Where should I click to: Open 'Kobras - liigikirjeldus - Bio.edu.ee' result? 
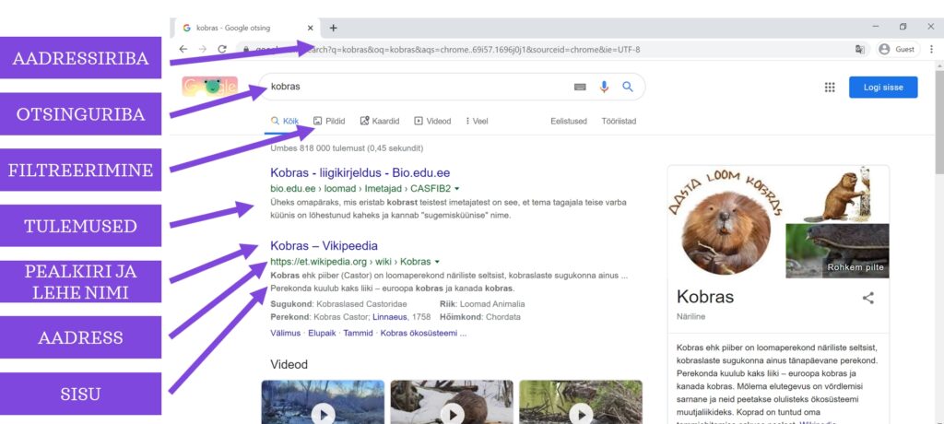360,173
